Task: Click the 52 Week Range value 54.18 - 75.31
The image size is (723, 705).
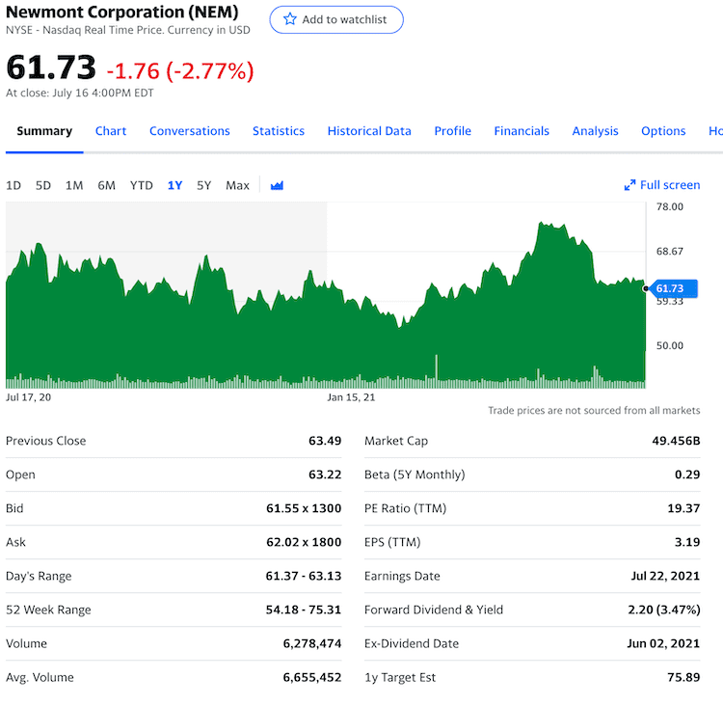Action: point(304,610)
